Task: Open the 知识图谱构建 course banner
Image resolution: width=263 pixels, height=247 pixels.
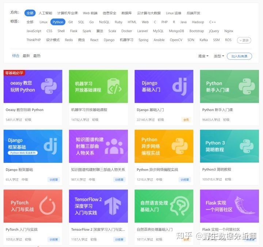Action: (x=98, y=146)
